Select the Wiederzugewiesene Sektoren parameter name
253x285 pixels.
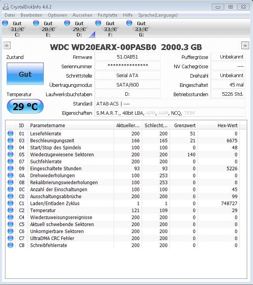[x=62, y=154]
